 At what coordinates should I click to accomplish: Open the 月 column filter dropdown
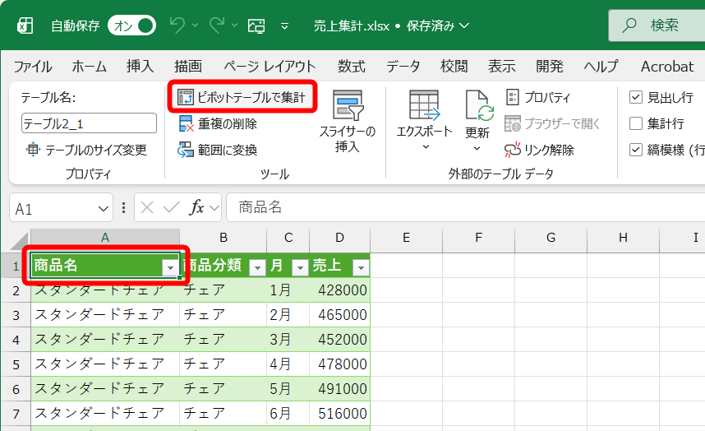point(299,267)
